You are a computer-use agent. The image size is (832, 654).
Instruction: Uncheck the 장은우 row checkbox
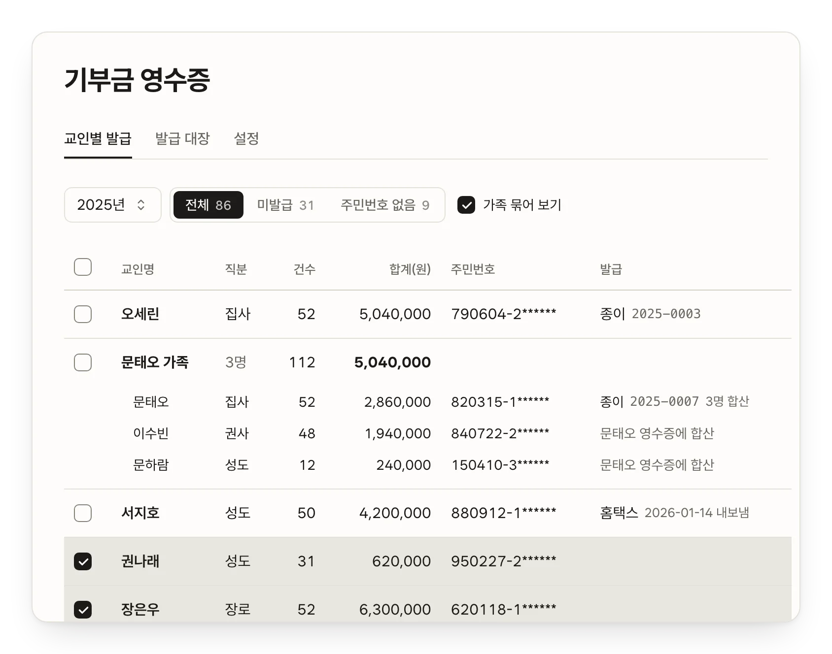click(83, 610)
